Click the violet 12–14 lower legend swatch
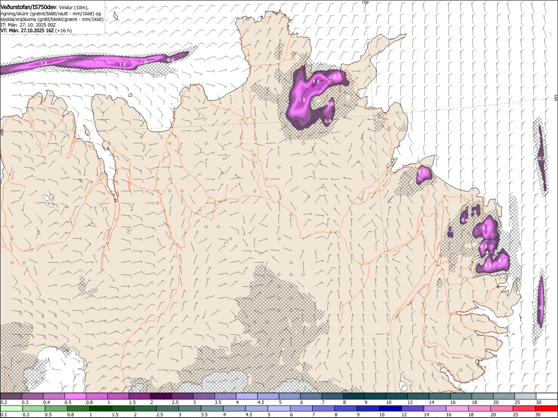This screenshot has height=418, width=558. (x=413, y=408)
